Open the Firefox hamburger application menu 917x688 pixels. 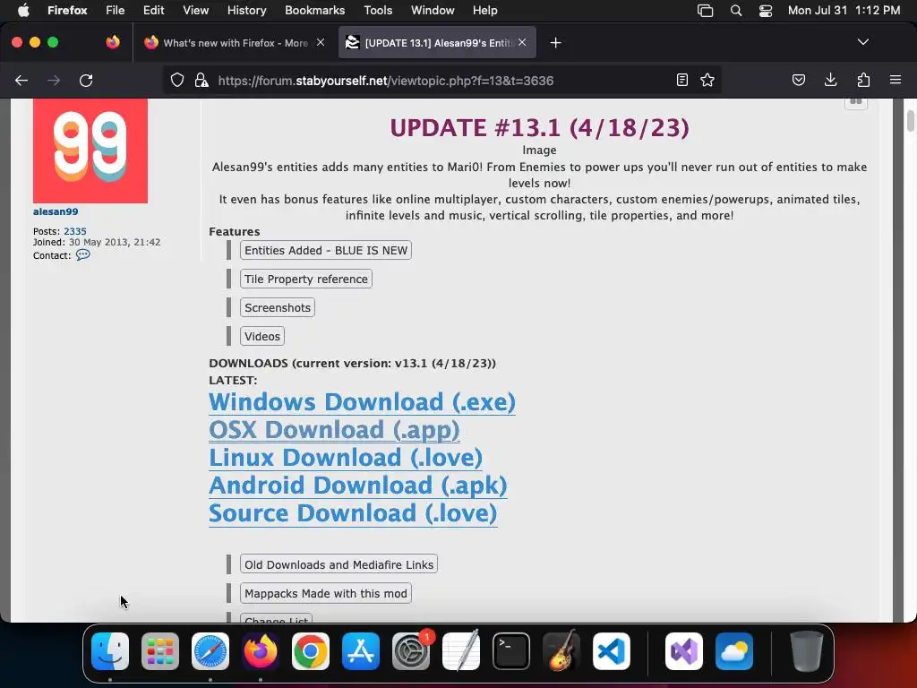896,80
